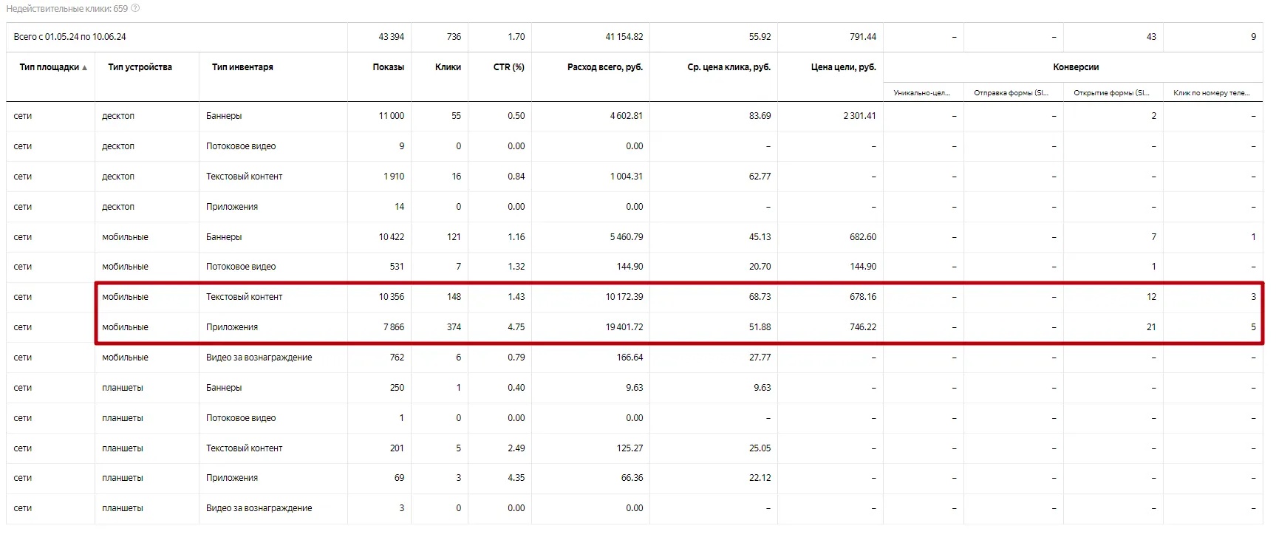Click the Показы column header
Image resolution: width=1276 pixels, height=537 pixels.
tap(388, 67)
